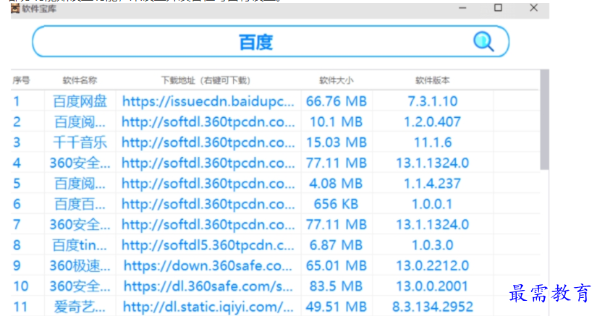Click the 百度百... software name

click(80, 204)
